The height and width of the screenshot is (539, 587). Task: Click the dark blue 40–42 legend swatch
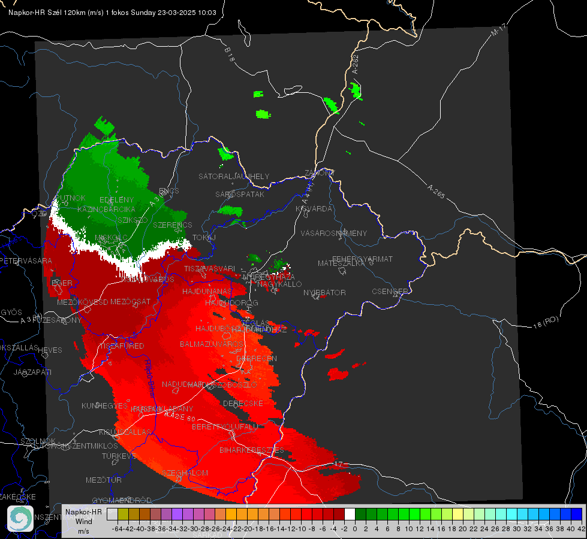point(577,514)
